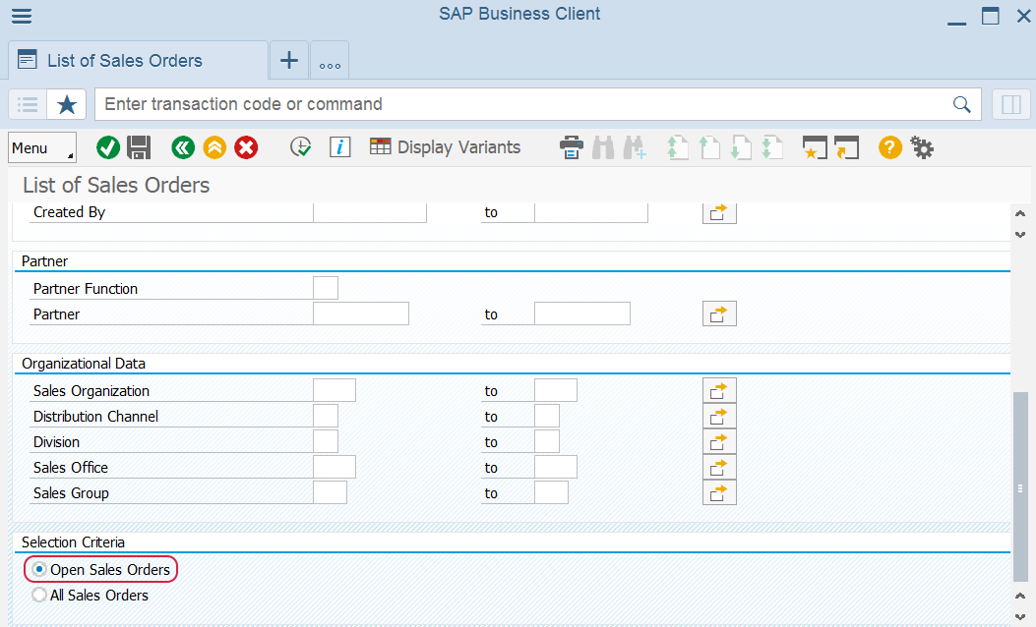Click the Sales Group from-value field
The image size is (1036, 627).
330,492
